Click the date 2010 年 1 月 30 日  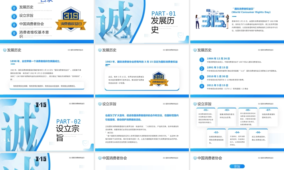[217, 76]
